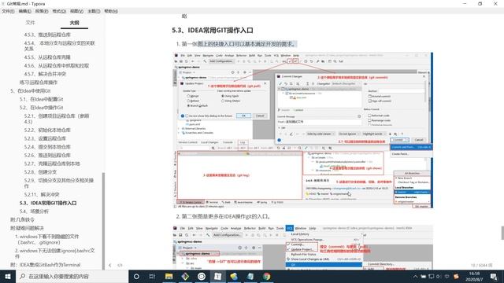
Task: Select outline item 4.5.6 从远程仓库中抓取和拉取
Action: [57, 65]
